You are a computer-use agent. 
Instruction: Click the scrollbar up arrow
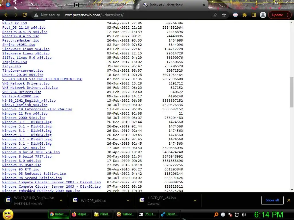coord(292,23)
